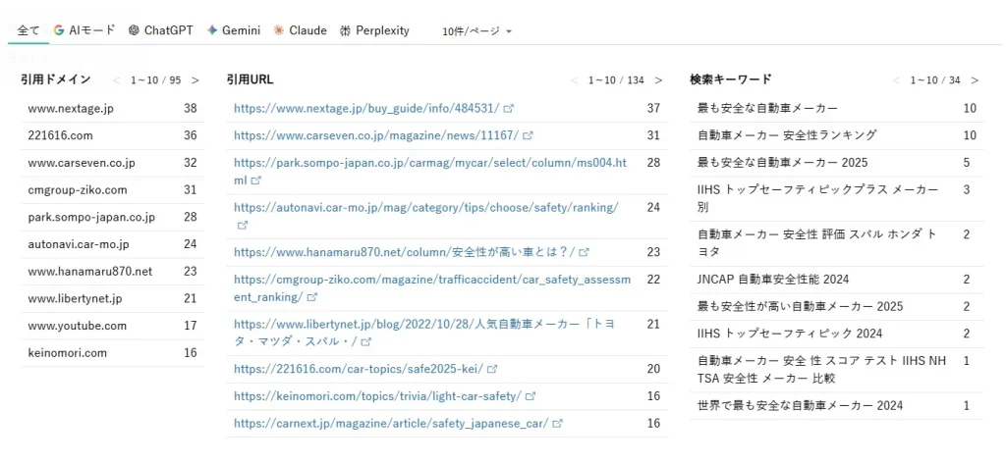This screenshot has width=1006, height=464.
Task: Select the www.libertynet.jp domain row
Action: point(112,298)
